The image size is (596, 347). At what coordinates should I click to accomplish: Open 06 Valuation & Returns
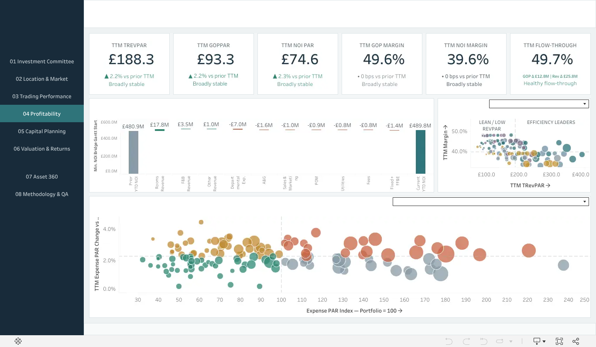point(42,149)
